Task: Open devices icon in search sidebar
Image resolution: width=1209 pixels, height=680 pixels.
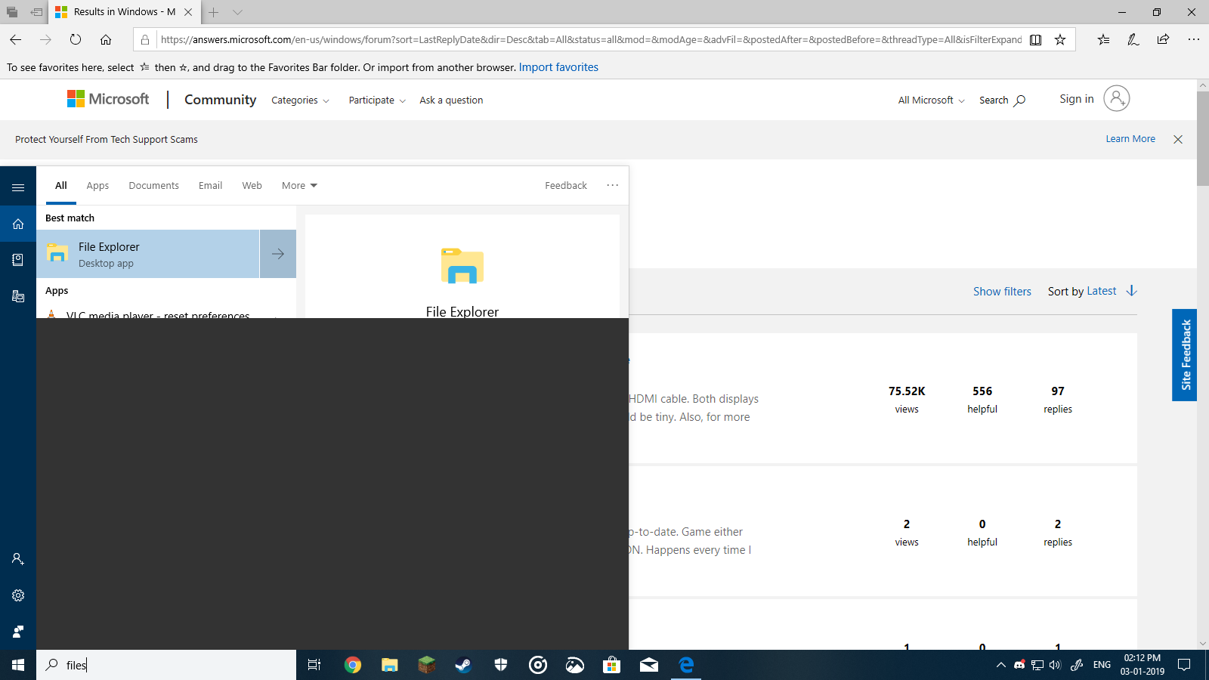Action: click(18, 296)
